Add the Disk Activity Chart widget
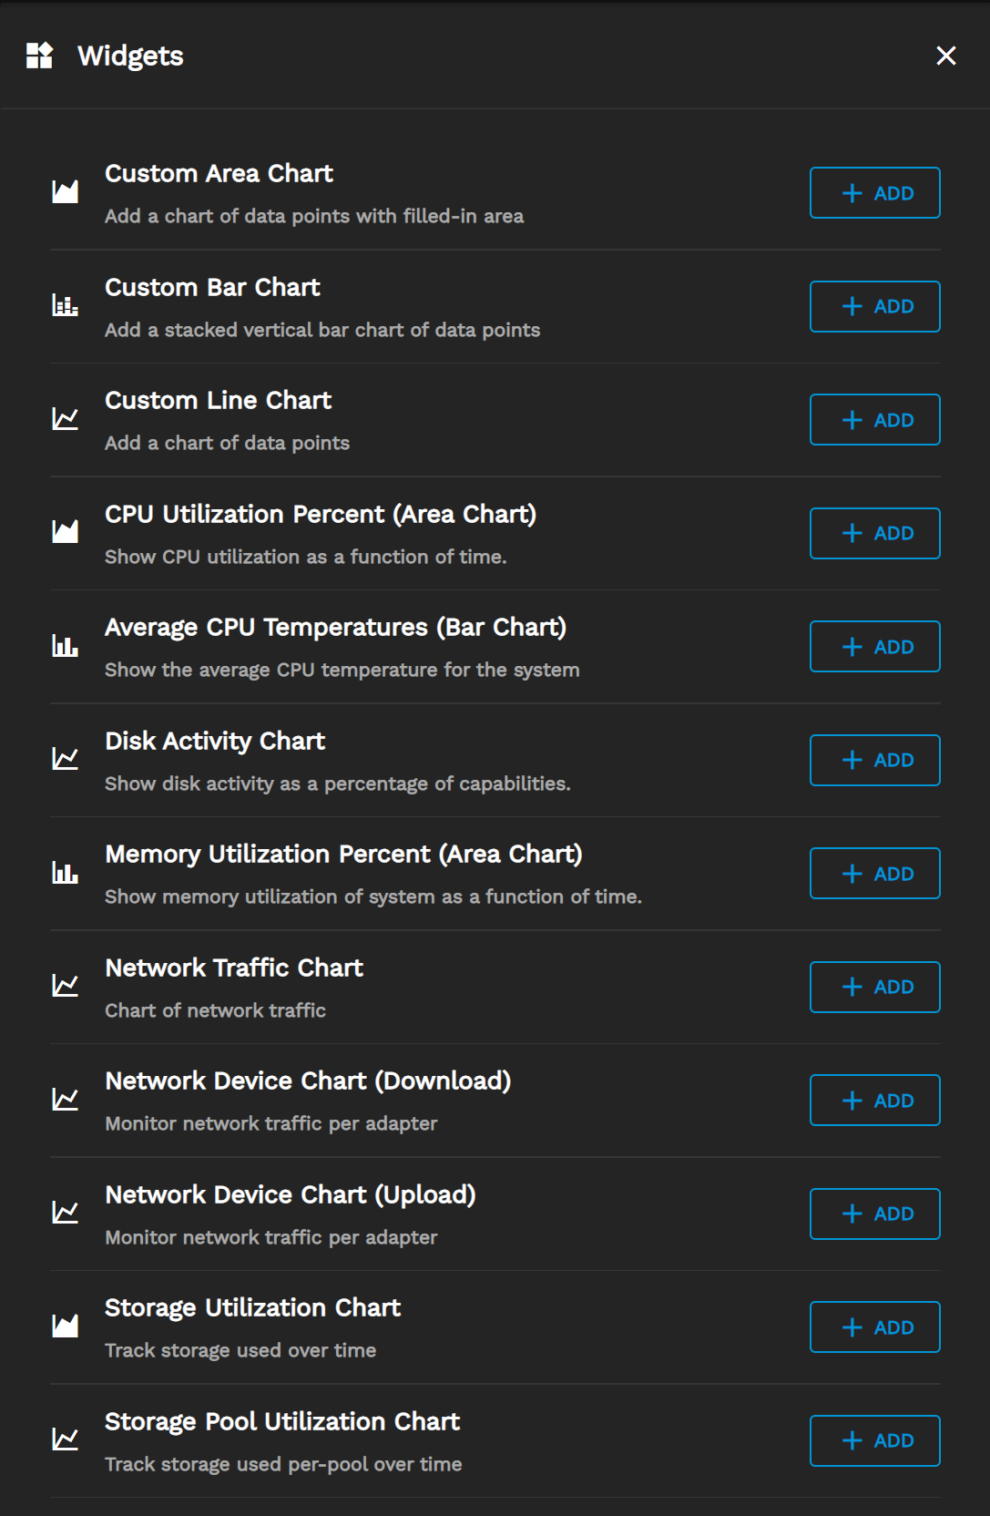This screenshot has height=1516, width=990. (x=874, y=760)
